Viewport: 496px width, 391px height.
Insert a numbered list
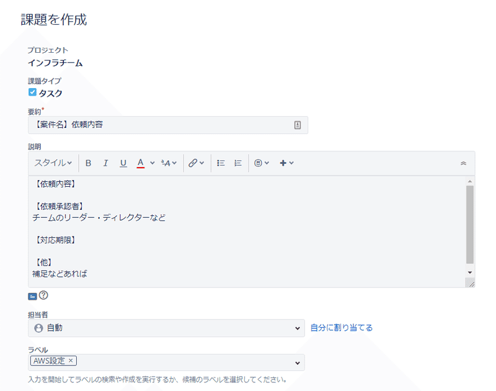[238, 163]
